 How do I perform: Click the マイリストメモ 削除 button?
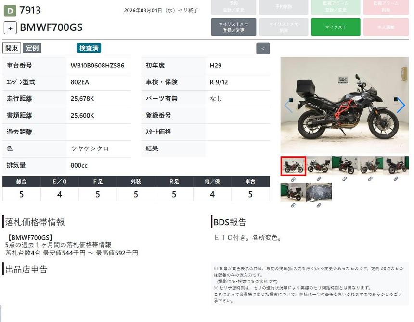(x=284, y=27)
